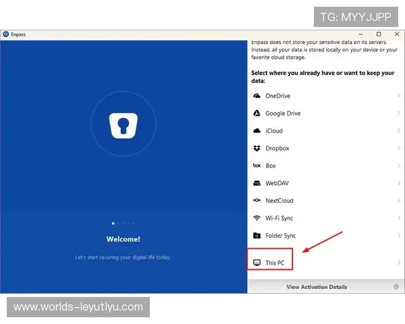Click the NextCloud icon

[256, 201]
